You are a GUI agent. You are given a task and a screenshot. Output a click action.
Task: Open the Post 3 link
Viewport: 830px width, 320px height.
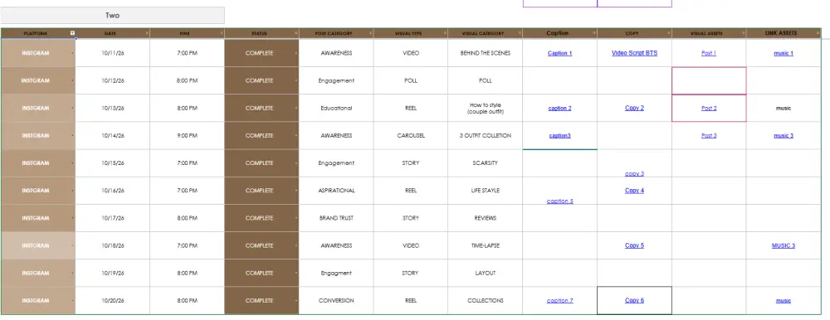709,136
